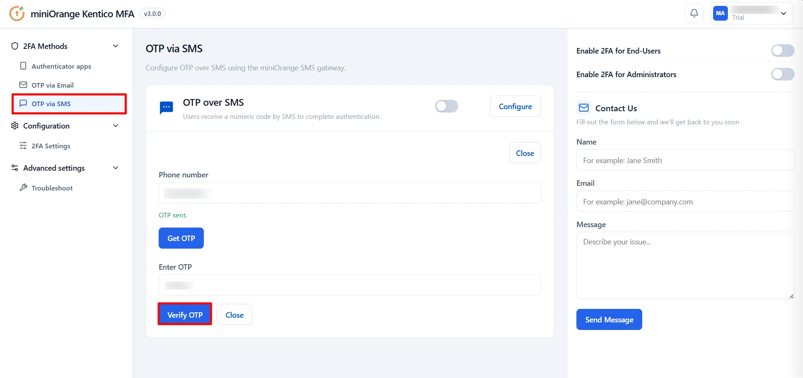The image size is (803, 378).
Task: Click the 2FA Settings sliders icon
Action: pyautogui.click(x=23, y=145)
